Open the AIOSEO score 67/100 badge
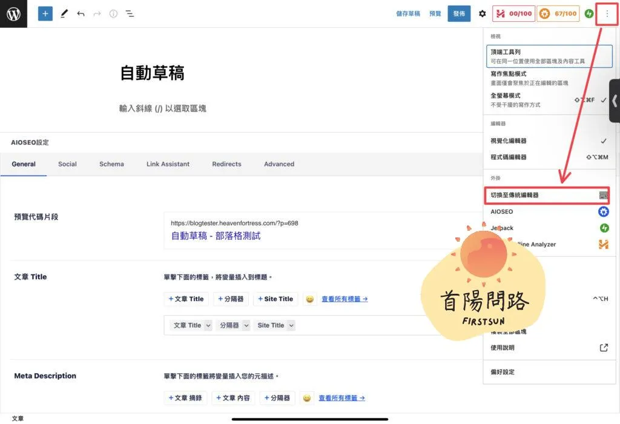Viewport: 620px width, 424px height. pos(558,13)
